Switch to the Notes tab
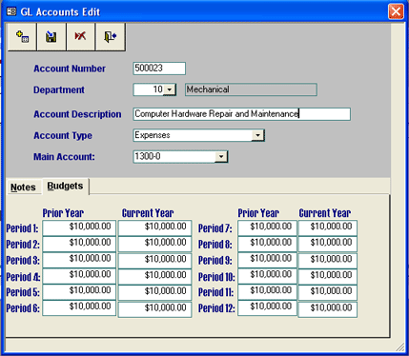This screenshot has height=356, width=409. coord(23,188)
